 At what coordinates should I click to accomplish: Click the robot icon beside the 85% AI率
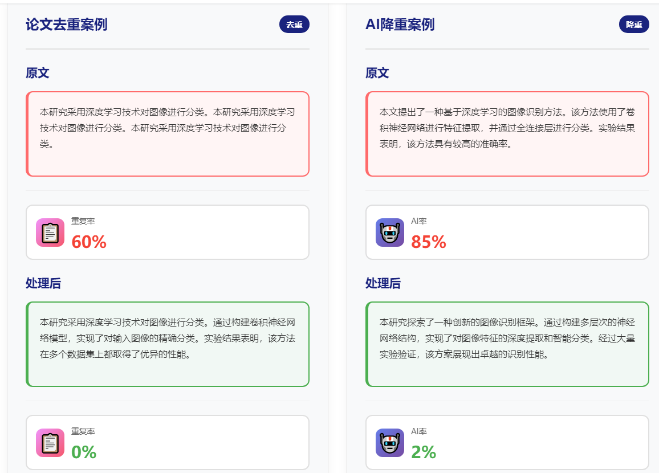[x=390, y=233]
